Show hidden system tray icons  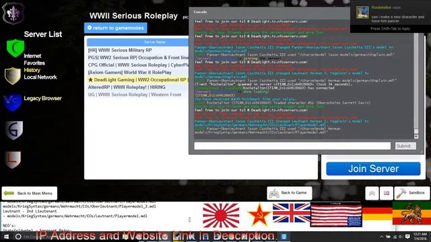(x=382, y=237)
